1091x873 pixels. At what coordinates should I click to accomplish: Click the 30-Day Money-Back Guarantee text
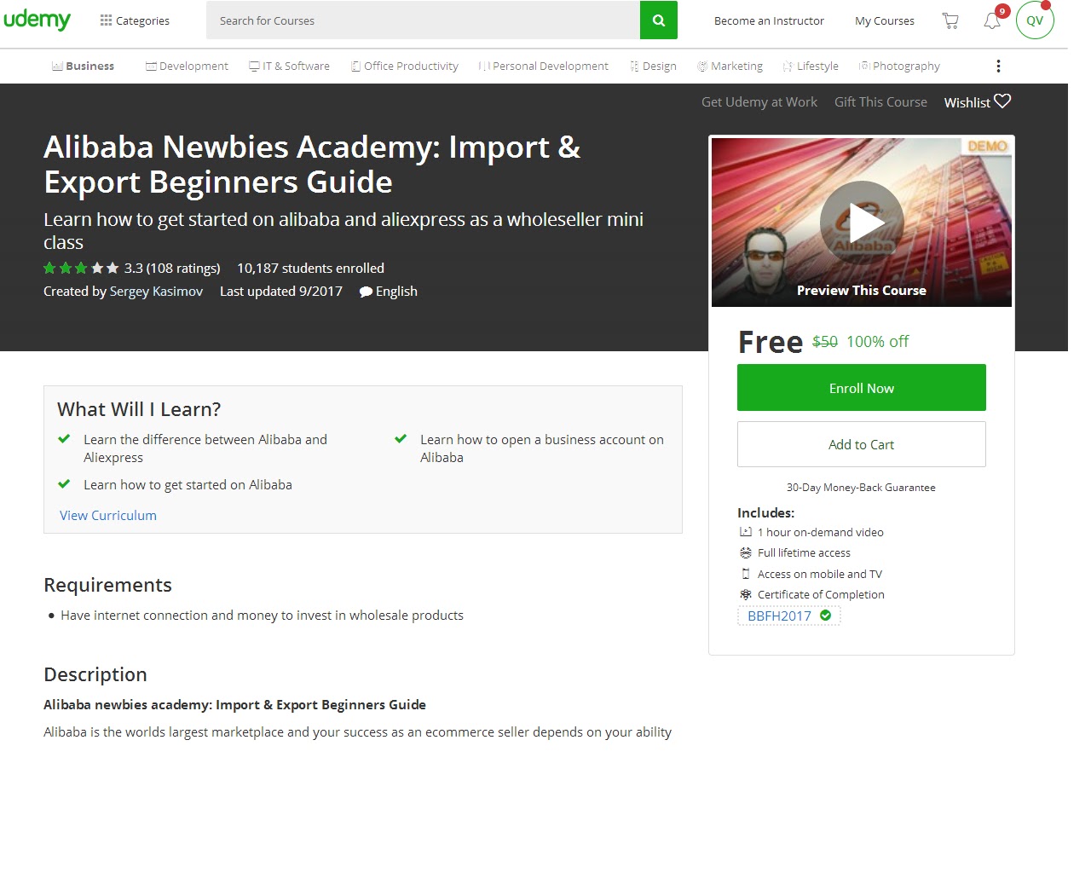[x=861, y=488]
